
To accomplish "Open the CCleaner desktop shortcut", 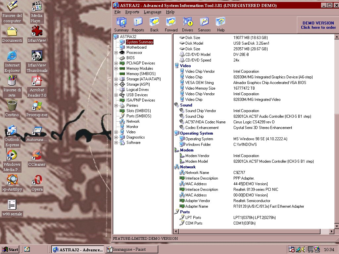I will click(x=37, y=155).
